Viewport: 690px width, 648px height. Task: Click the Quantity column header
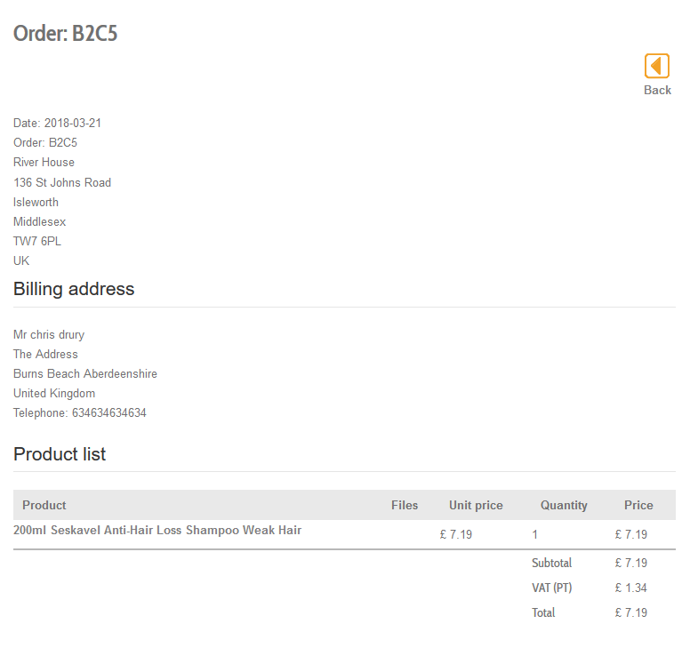click(x=564, y=505)
